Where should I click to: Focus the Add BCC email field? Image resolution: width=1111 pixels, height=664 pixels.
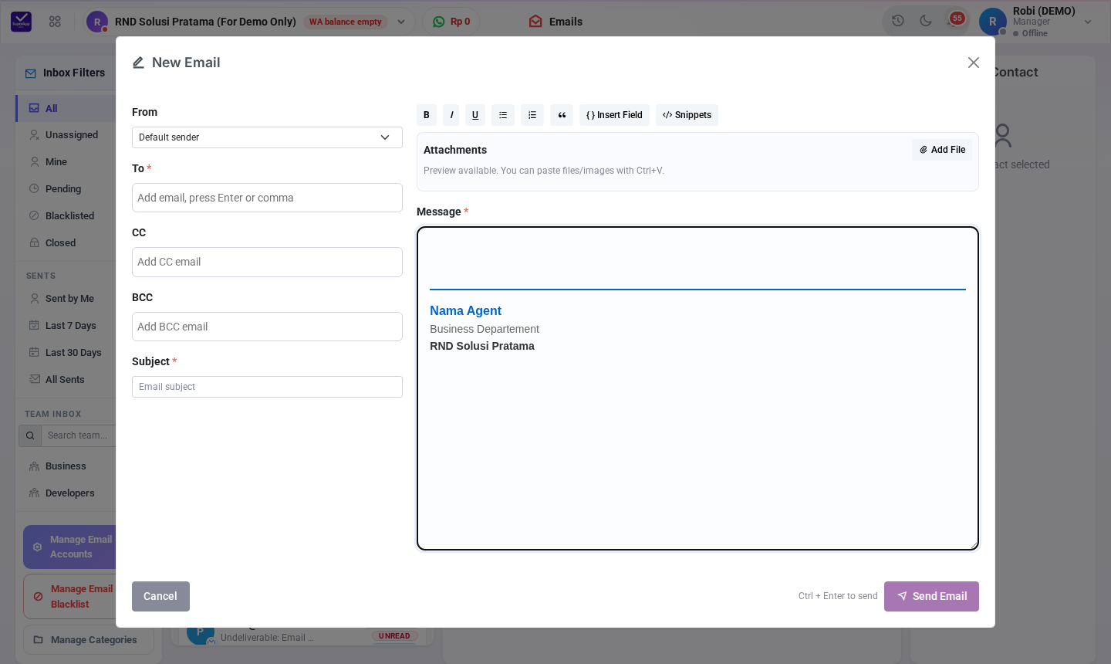267,327
